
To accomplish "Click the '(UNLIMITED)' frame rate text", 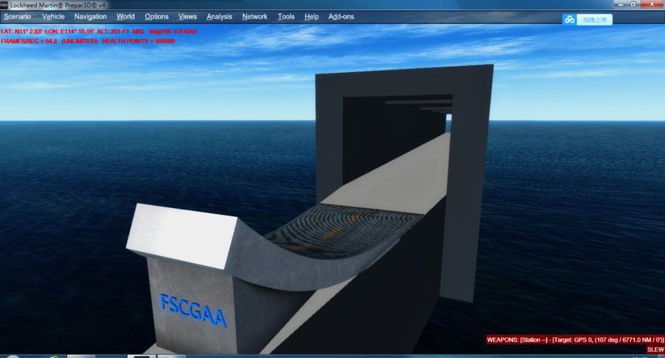I will click(x=79, y=41).
